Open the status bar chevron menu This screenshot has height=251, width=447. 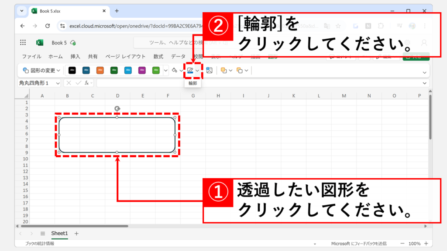pos(315,244)
